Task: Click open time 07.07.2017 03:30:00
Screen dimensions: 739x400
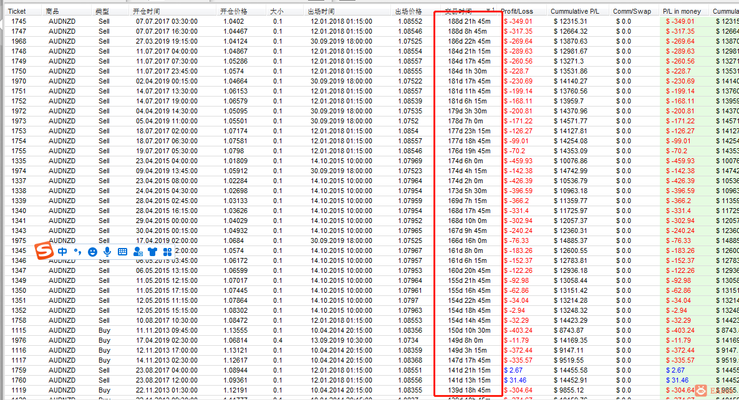Action: coord(167,21)
